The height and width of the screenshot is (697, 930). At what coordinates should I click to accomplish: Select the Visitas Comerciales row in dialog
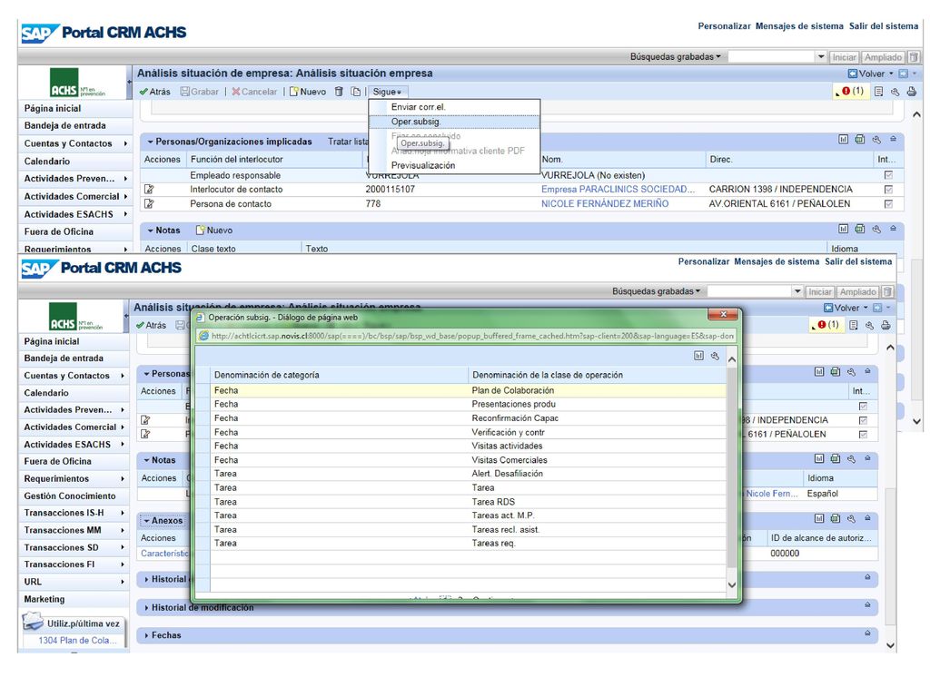(469, 460)
